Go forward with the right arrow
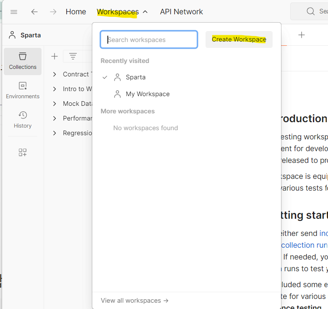The width and height of the screenshot is (328, 309). pyautogui.click(x=53, y=12)
